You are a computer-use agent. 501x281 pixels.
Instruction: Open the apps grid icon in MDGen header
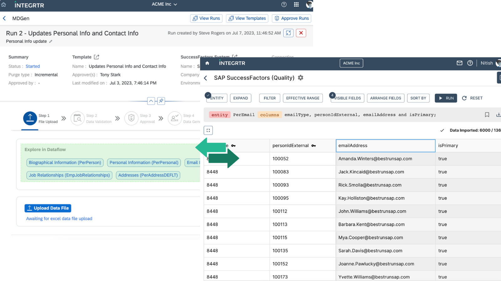pos(296,4)
